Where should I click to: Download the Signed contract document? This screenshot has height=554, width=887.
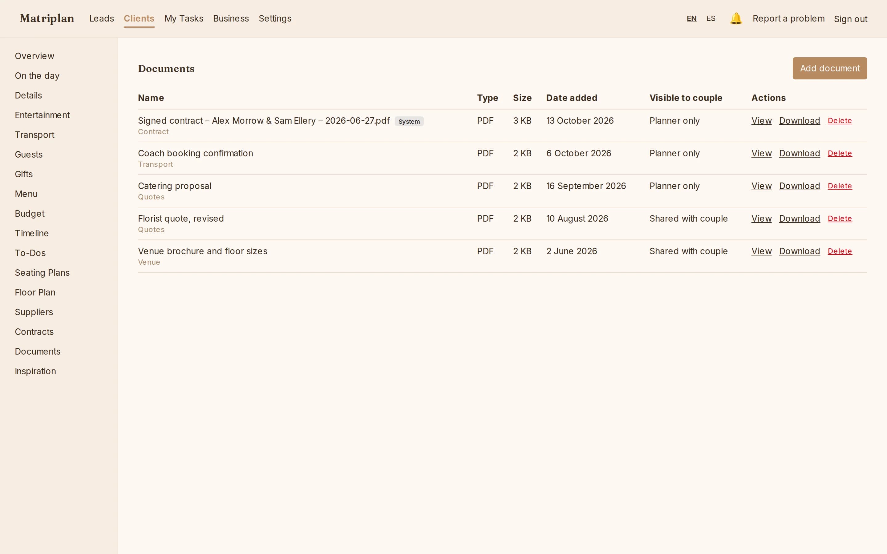click(x=800, y=121)
